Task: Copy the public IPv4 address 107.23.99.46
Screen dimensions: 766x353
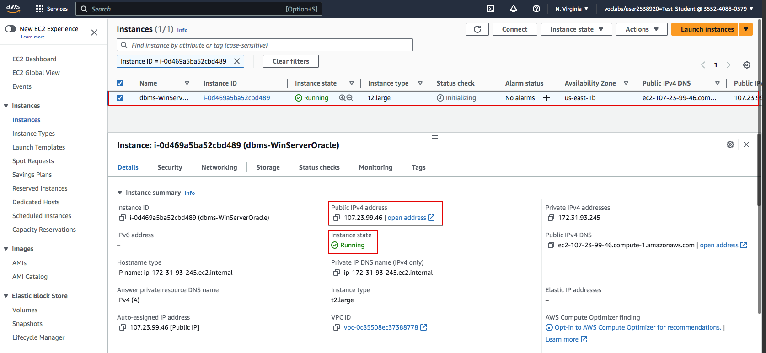Action: 337,218
